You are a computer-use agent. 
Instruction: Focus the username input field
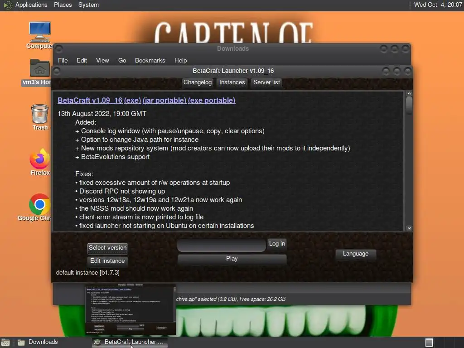tap(221, 246)
